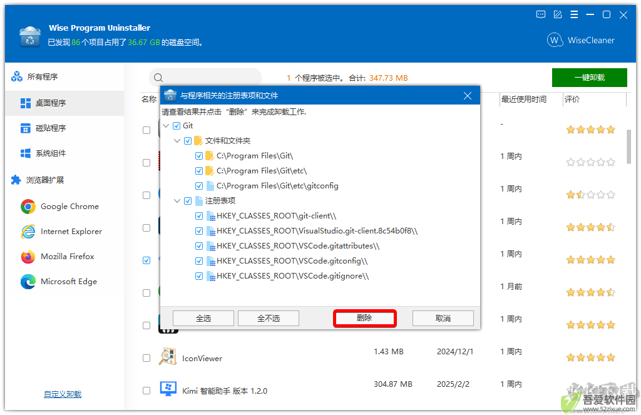Click the green 一键卸载 button
This screenshot has height=415, width=641.
590,78
